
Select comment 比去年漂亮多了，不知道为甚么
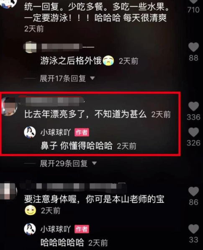[x=85, y=114]
